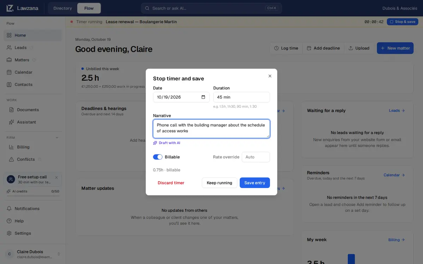Choose Keep running in the dialog
The image size is (423, 264).
(x=219, y=183)
